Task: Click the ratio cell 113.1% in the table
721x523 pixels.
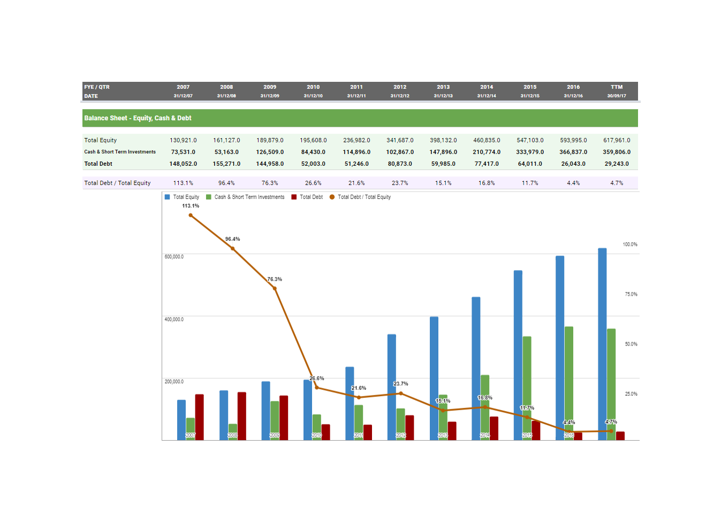Action: [x=183, y=183]
